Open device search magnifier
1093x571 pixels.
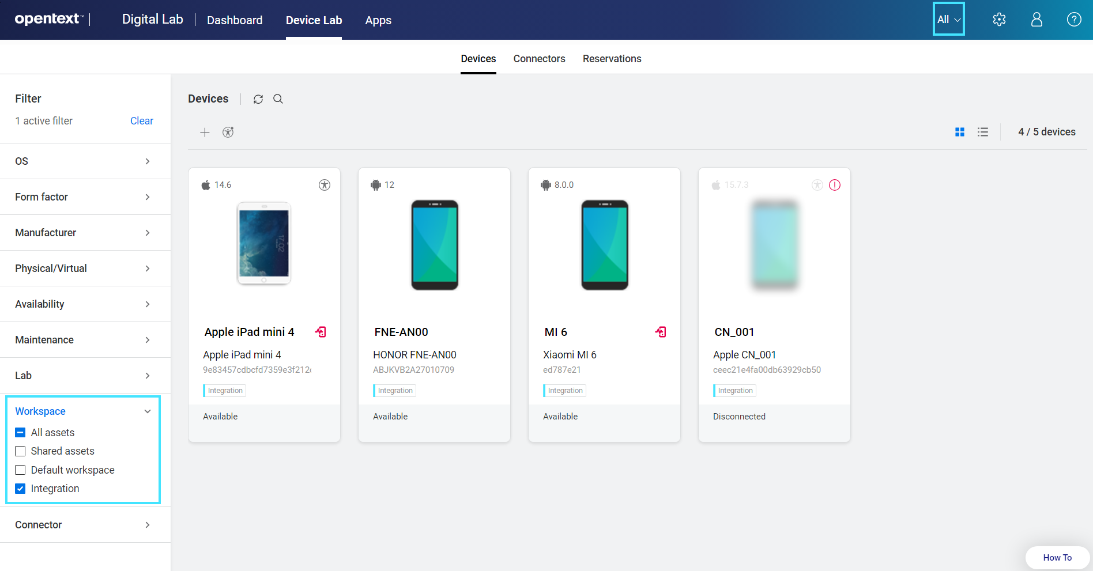(278, 99)
